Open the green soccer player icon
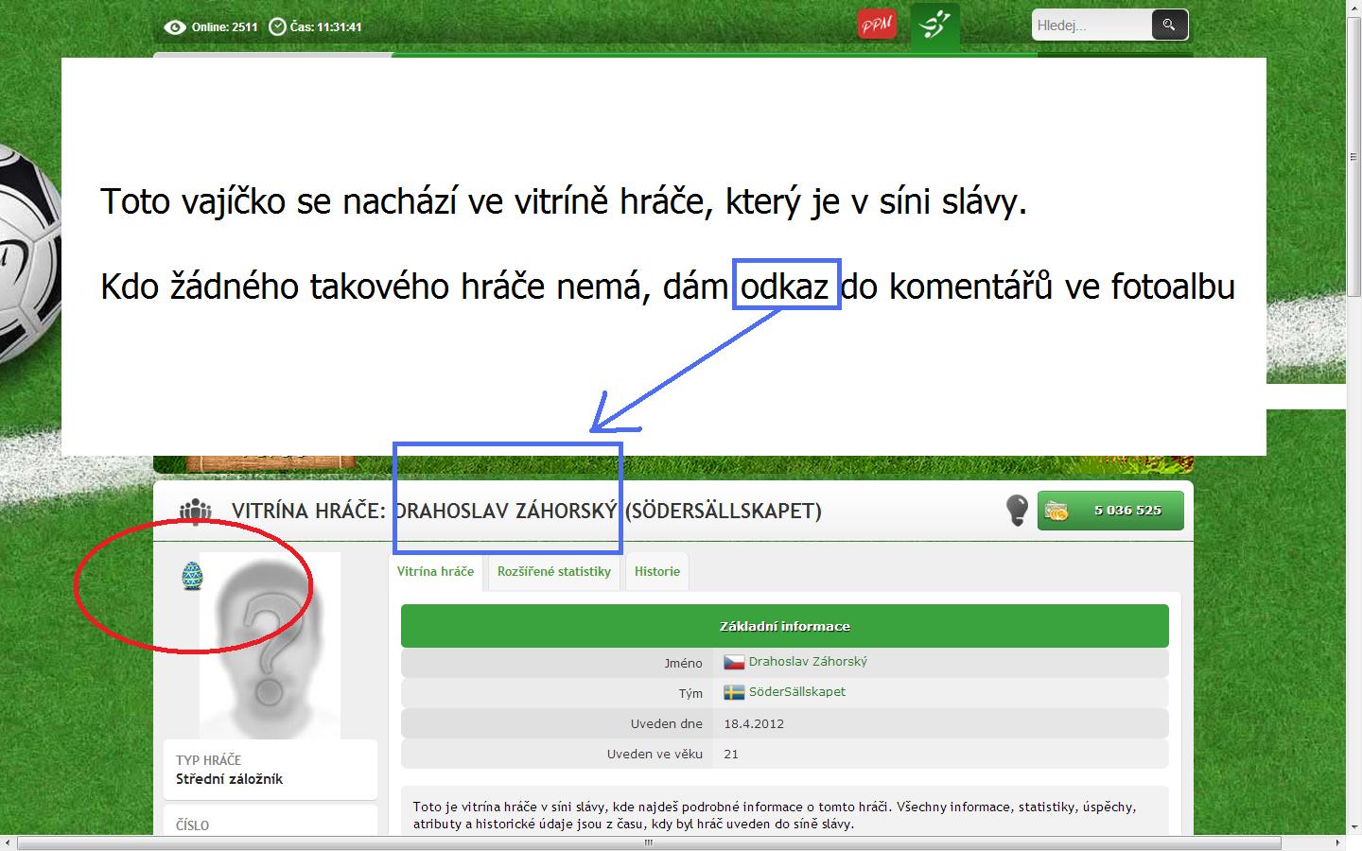Screen dimensions: 1362x851 point(935,26)
